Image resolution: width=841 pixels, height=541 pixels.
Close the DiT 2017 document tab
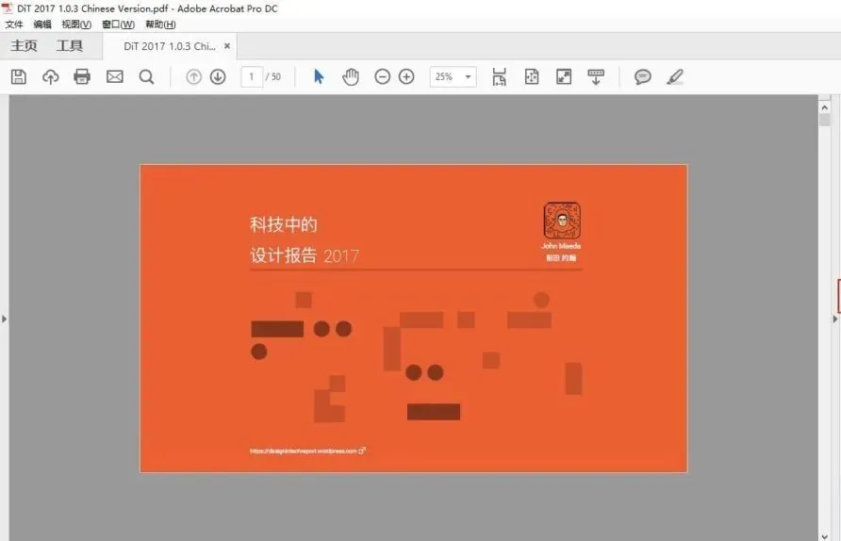coord(227,46)
